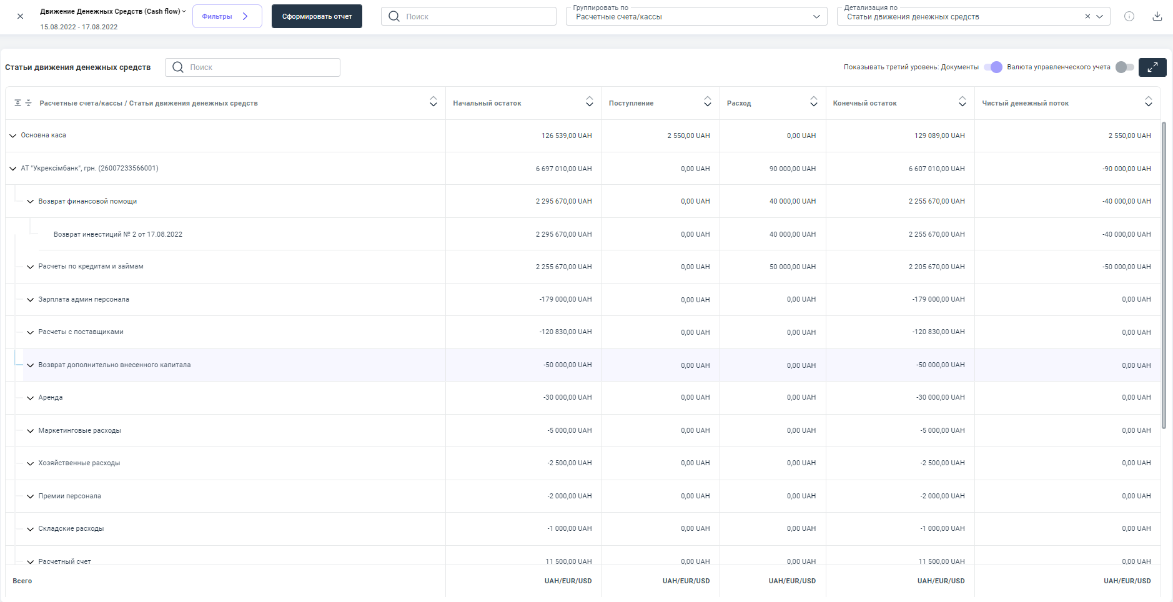Click expand all rows icon in header

pyautogui.click(x=18, y=103)
